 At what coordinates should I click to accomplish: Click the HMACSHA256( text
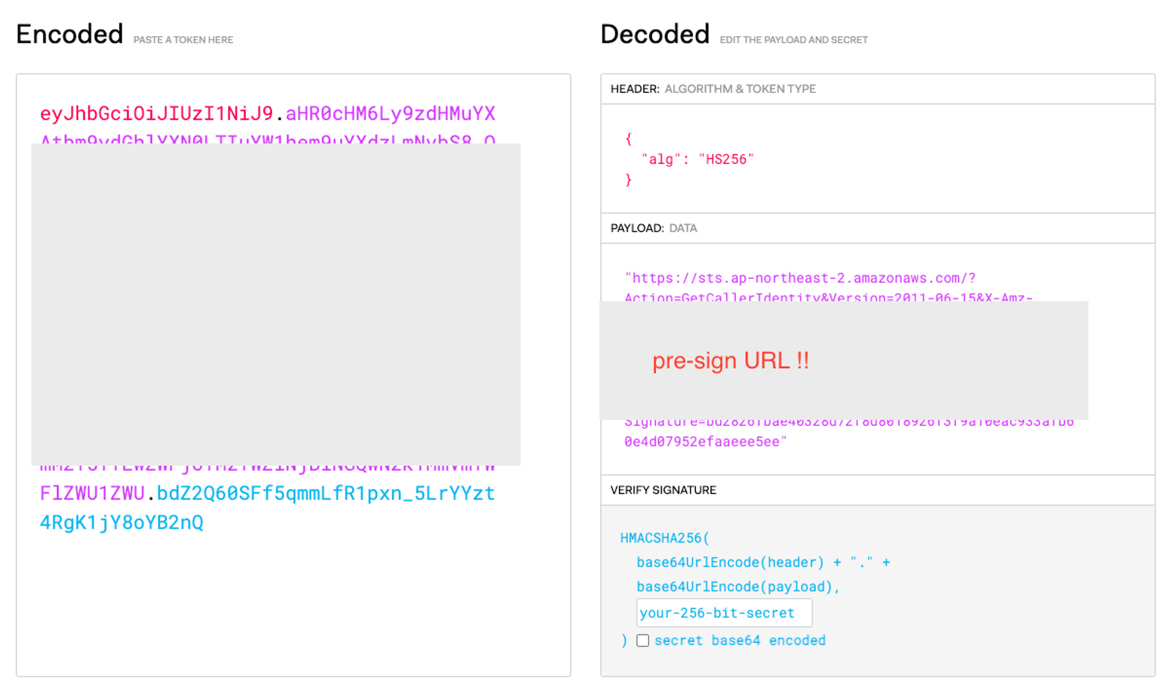tap(664, 538)
